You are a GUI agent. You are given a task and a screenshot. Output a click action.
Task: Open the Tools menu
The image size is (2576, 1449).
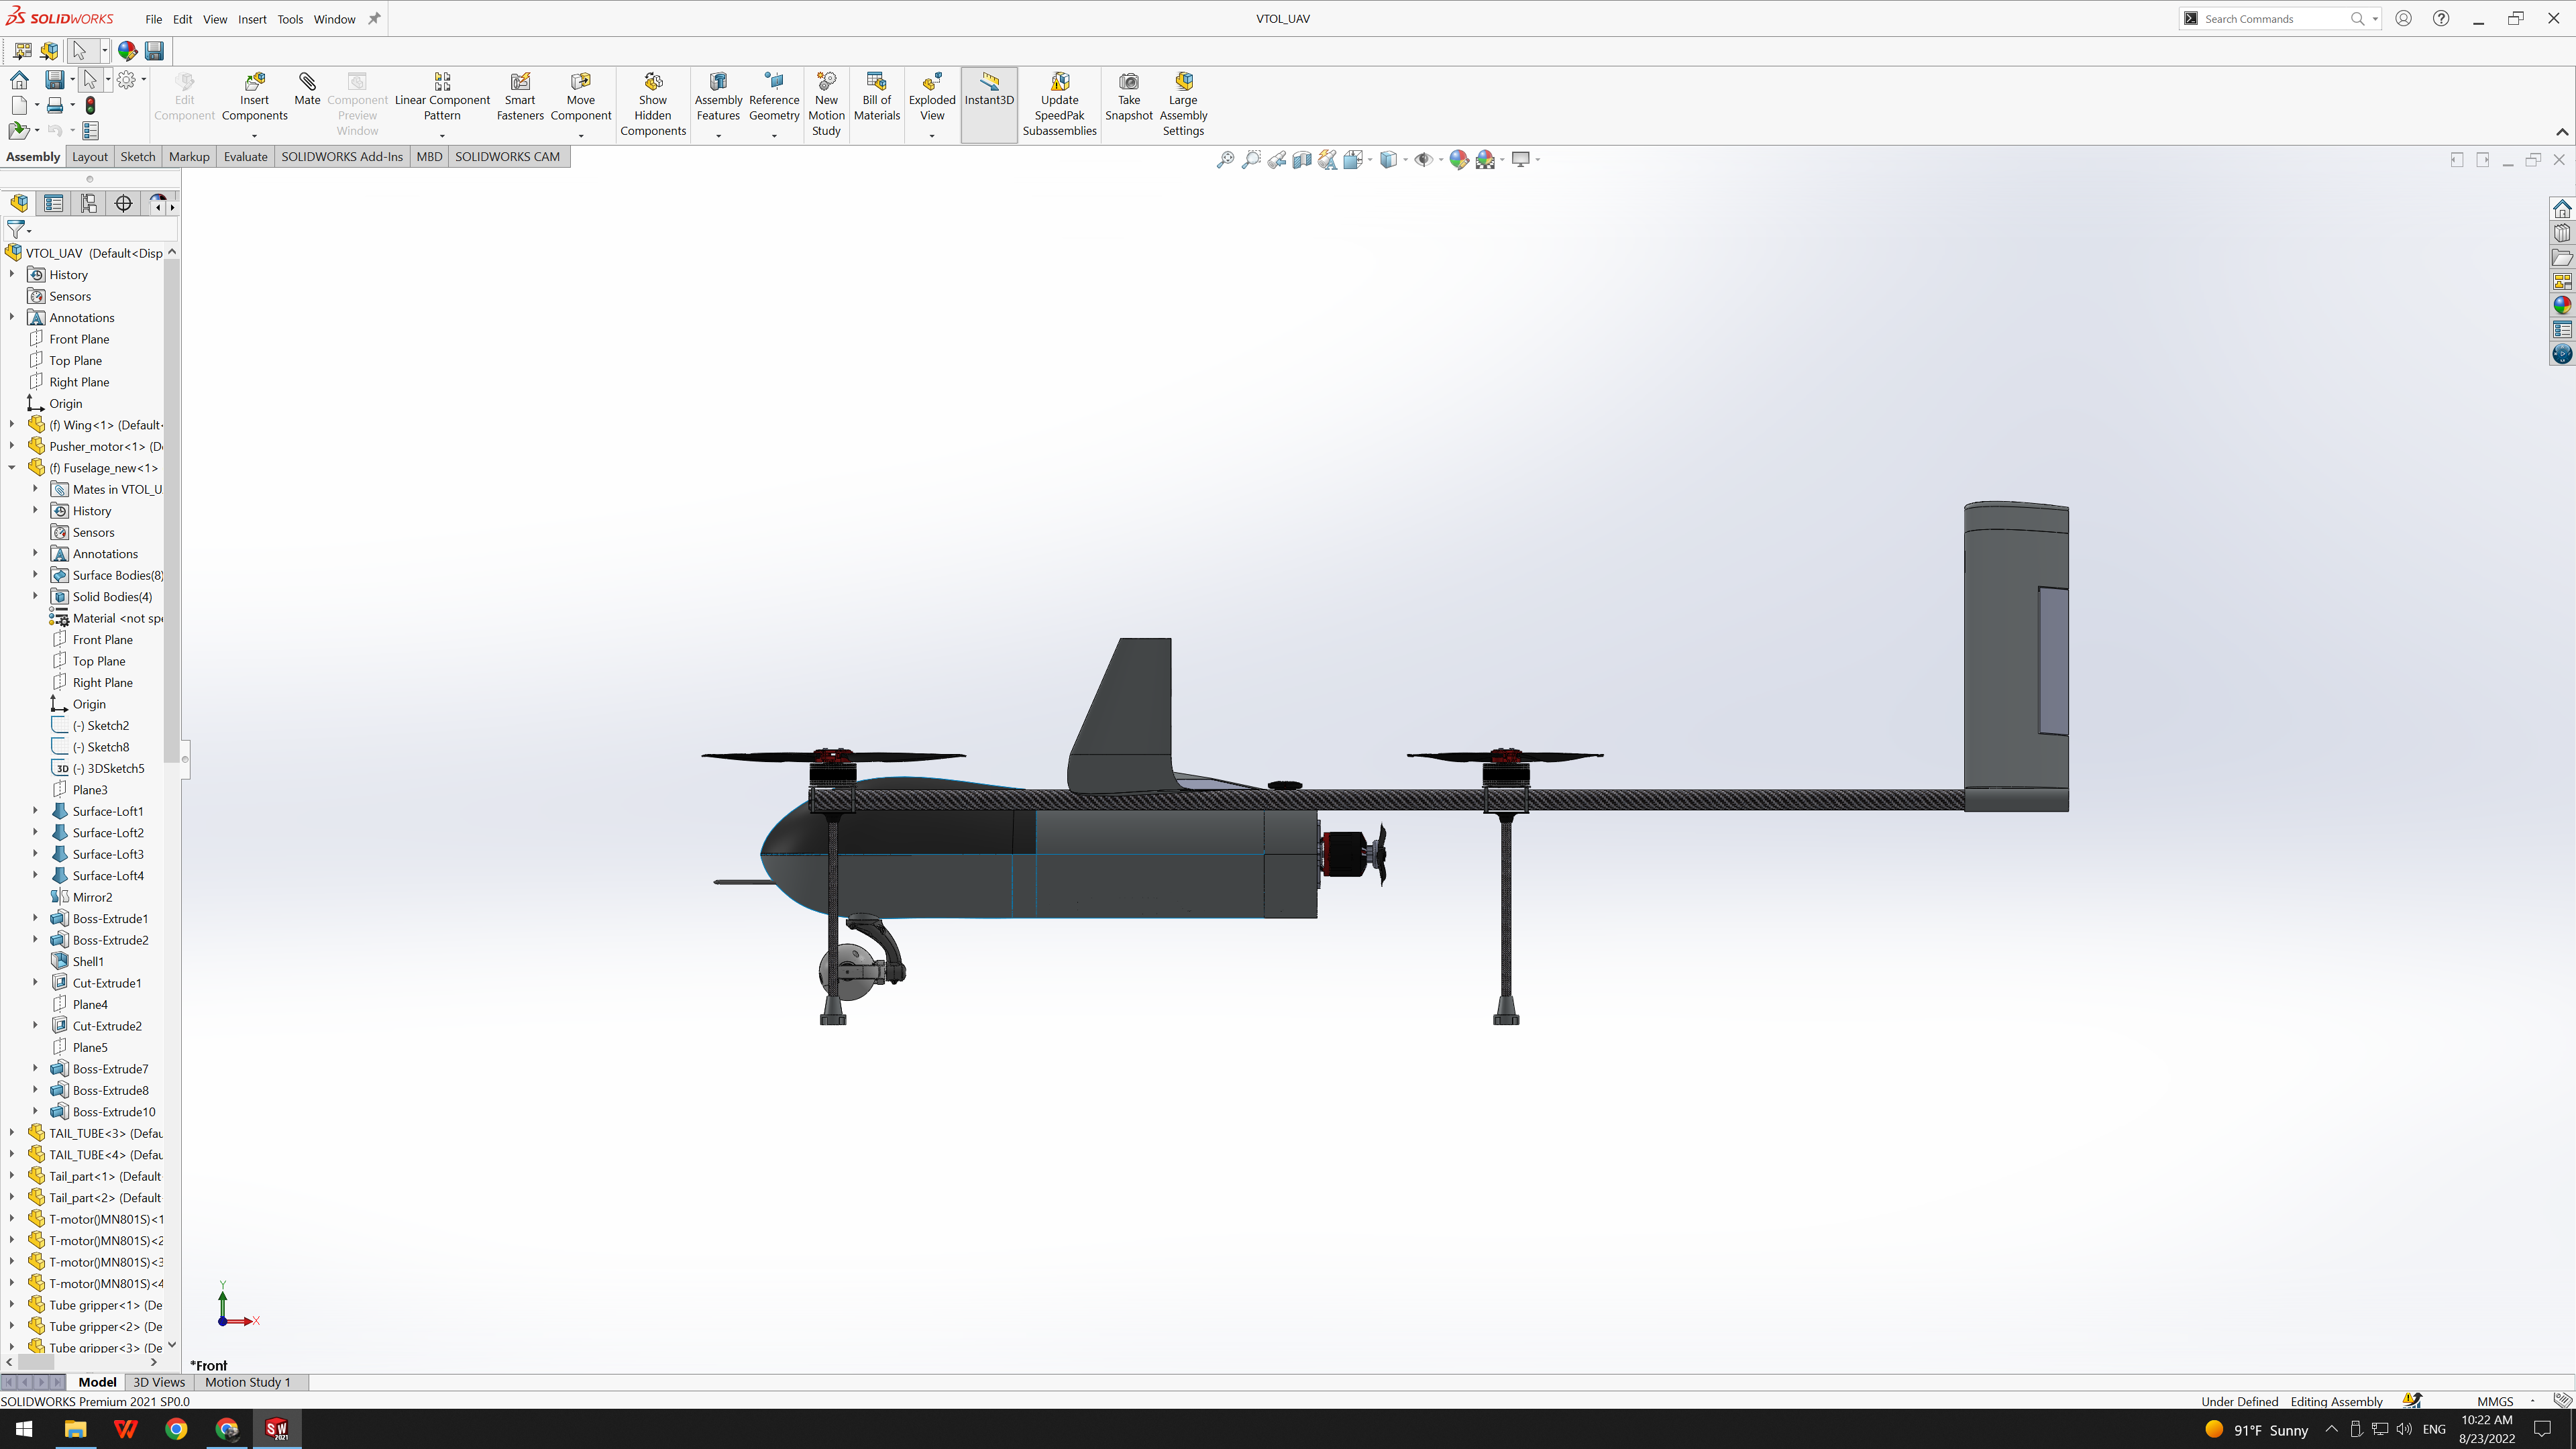(x=290, y=19)
